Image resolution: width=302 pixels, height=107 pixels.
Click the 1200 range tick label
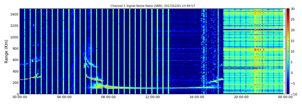pyautogui.click(x=14, y=26)
